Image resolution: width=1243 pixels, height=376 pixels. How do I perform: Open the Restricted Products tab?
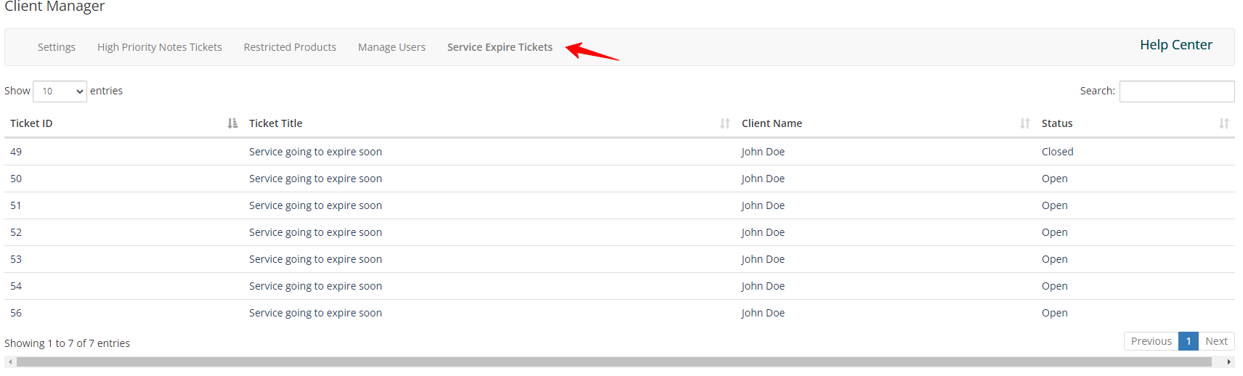tap(290, 47)
